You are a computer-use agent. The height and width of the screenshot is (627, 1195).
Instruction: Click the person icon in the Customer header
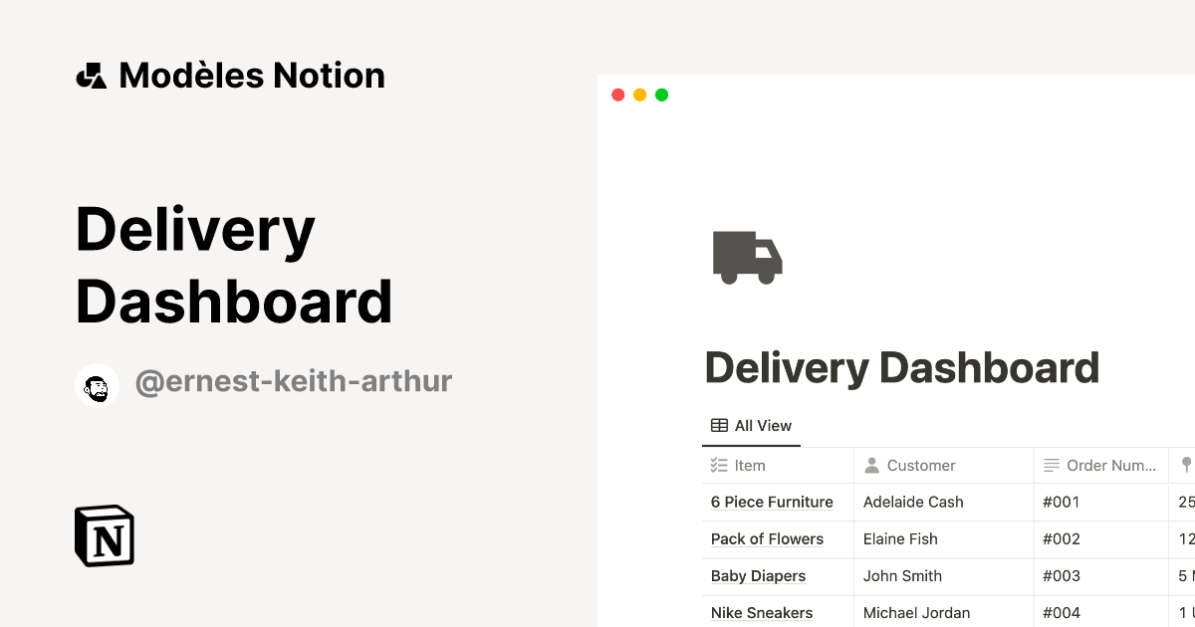(x=871, y=465)
